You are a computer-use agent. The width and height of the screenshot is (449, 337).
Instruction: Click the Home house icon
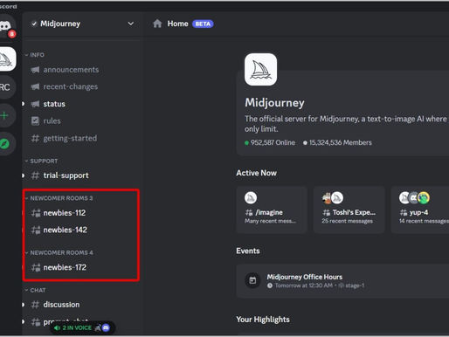point(157,24)
